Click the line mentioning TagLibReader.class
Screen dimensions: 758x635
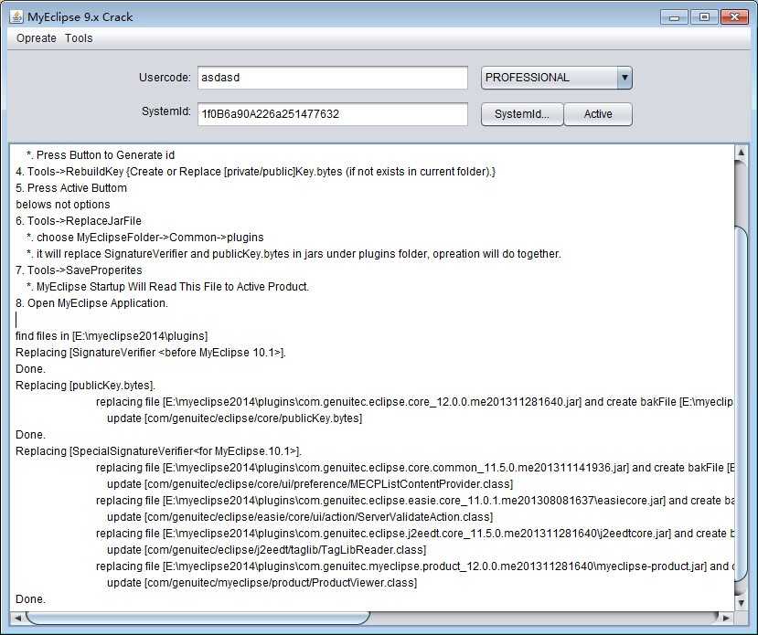click(266, 549)
